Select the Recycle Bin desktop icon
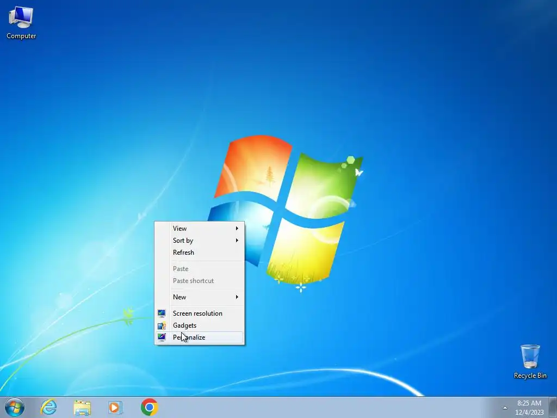This screenshot has width=557, height=418. coord(530,361)
